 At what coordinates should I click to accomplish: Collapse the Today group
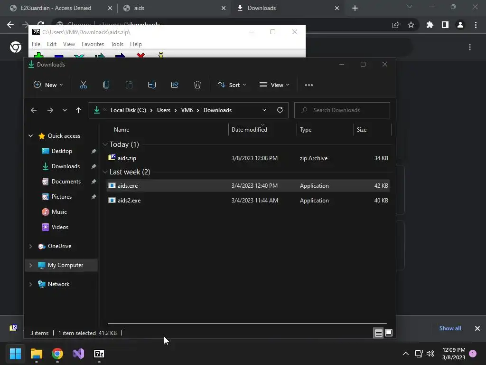[x=105, y=144]
